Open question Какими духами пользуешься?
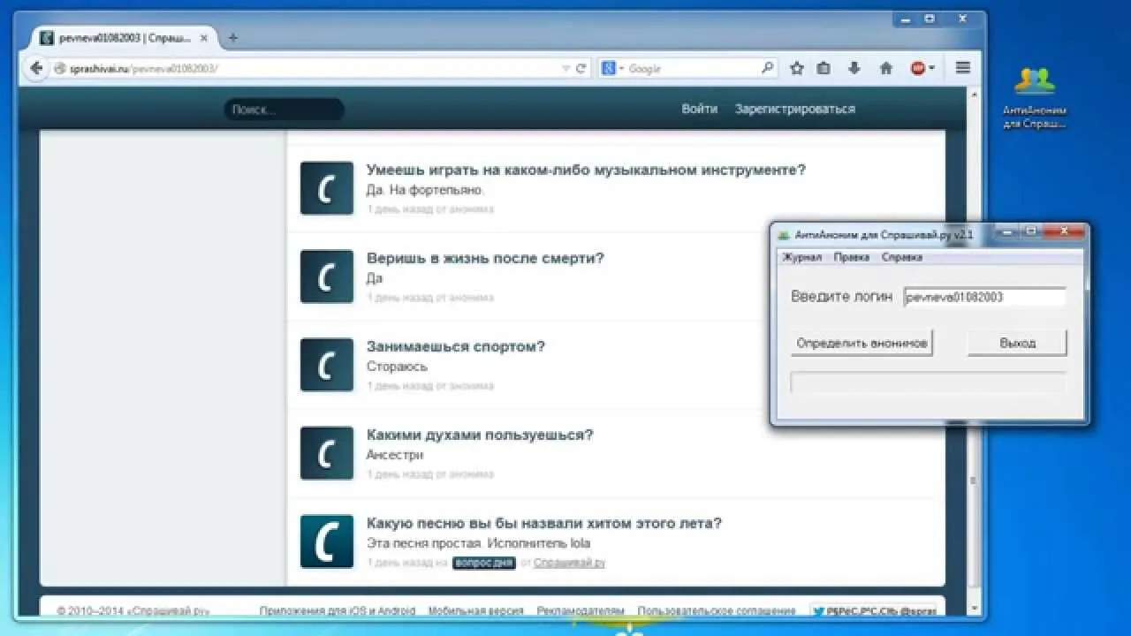Image resolution: width=1131 pixels, height=636 pixels. 480,435
